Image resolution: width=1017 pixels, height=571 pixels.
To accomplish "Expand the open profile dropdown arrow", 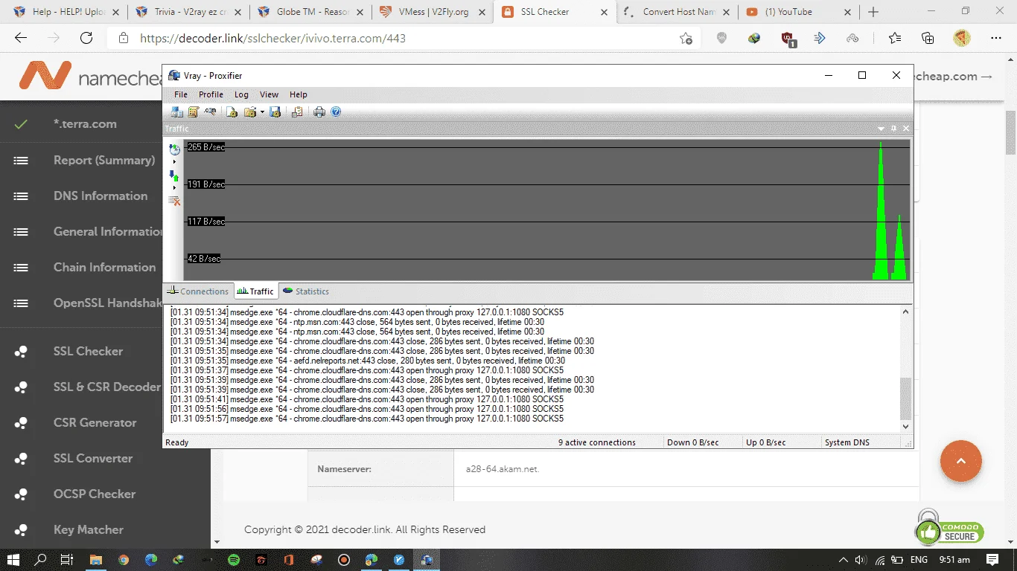I will pos(262,112).
